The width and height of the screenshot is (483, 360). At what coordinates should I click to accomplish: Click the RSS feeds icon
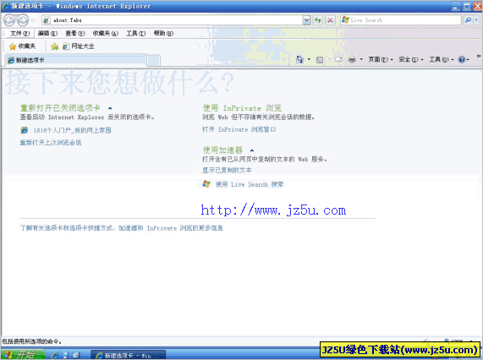[320, 60]
